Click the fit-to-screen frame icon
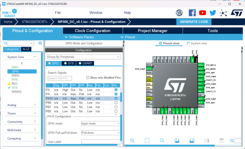Viewport: 245px width, 149px height. [x=147, y=140]
